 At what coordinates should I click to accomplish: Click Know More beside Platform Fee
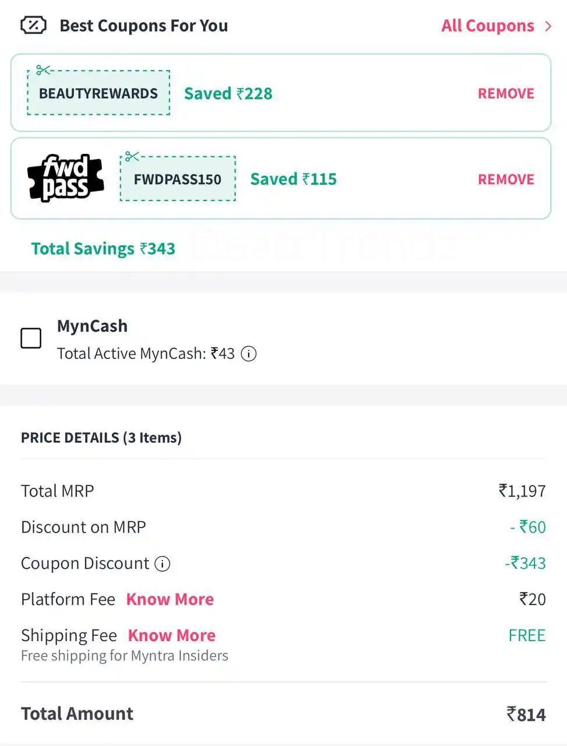coord(170,599)
